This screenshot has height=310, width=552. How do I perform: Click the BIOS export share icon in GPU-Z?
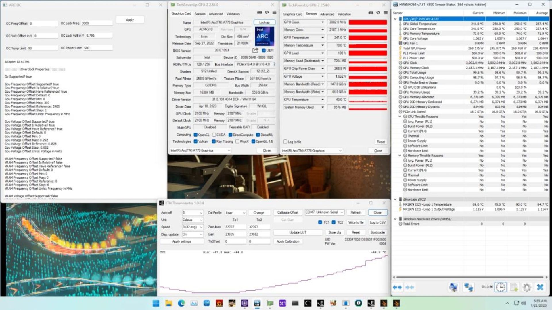255,50
